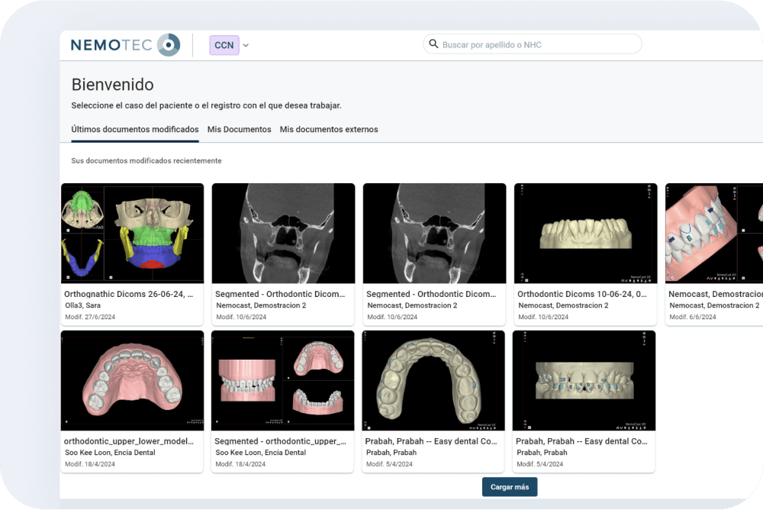Open Segmented - orthodontic_upper thumbnail
This screenshot has width=763, height=510.
click(283, 380)
